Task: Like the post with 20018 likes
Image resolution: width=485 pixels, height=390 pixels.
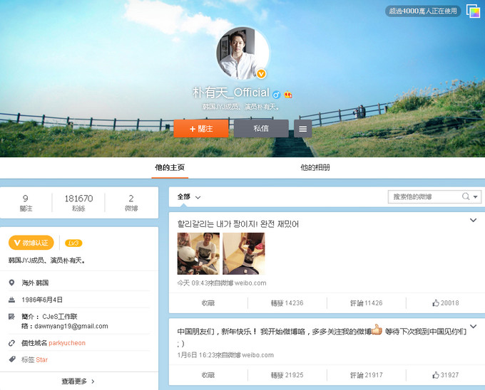Action: pos(445,303)
